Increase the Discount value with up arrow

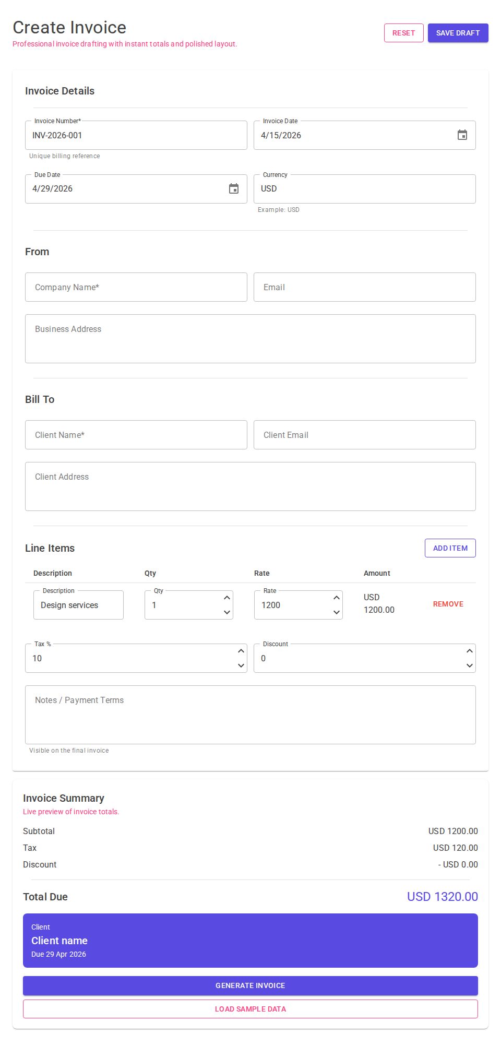click(x=470, y=651)
